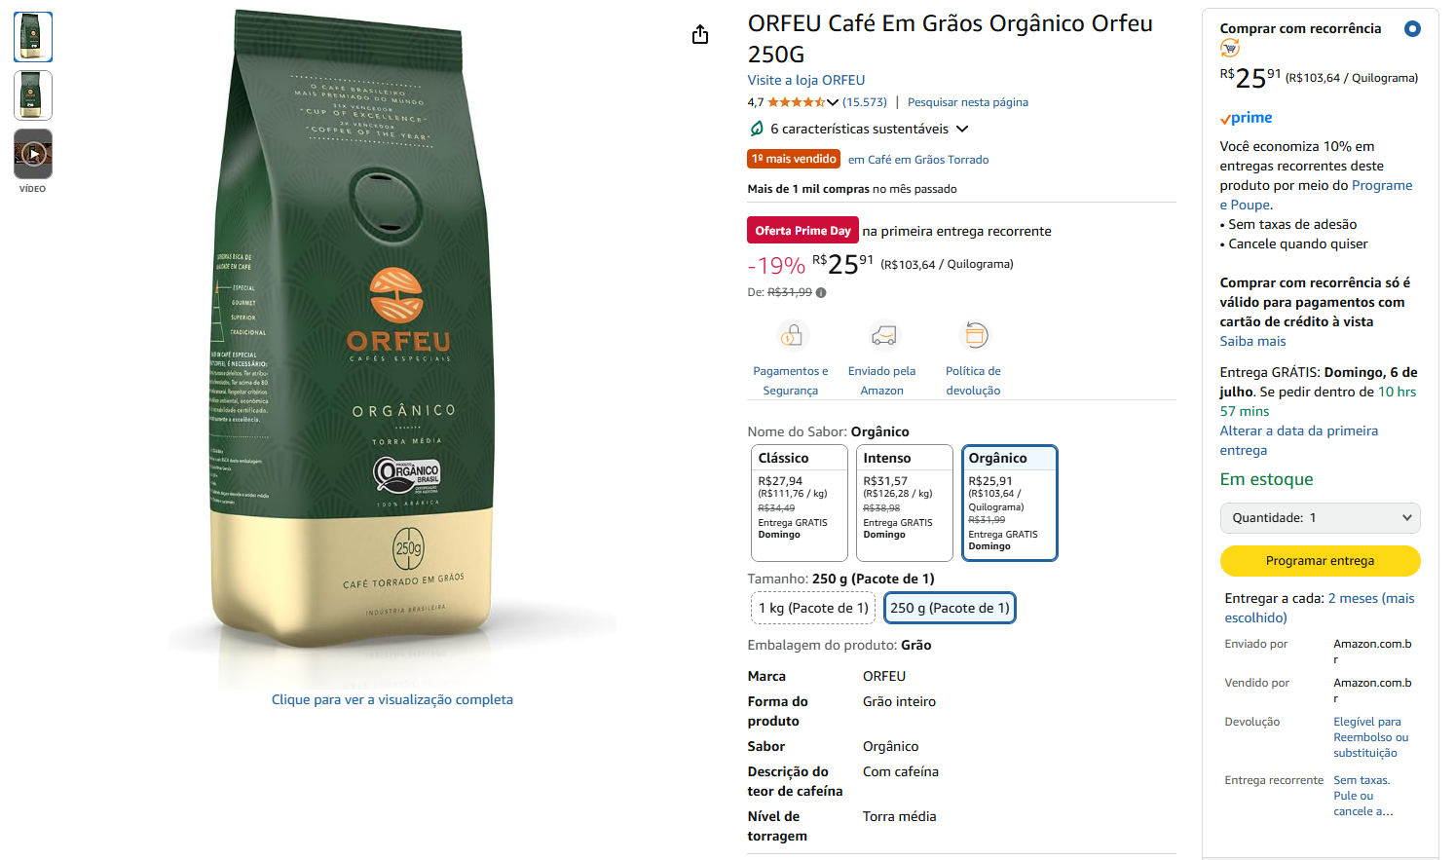Click the Programar entrega button
Viewport: 1455px width, 860px height.
[x=1320, y=561]
